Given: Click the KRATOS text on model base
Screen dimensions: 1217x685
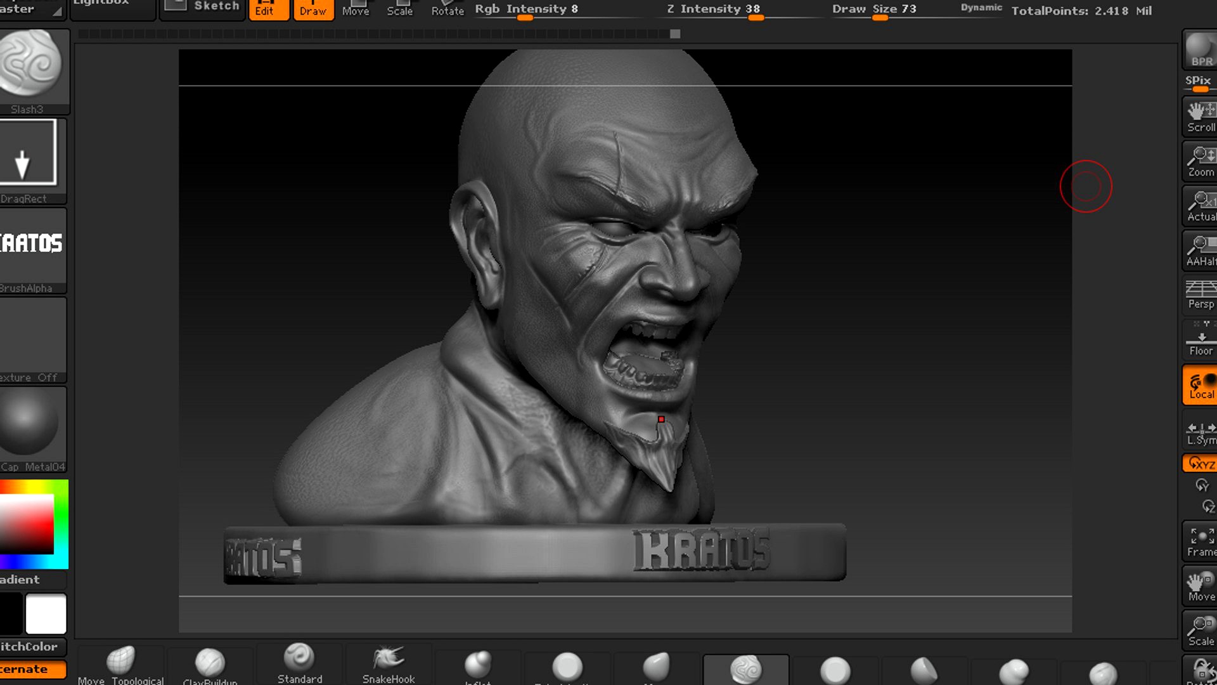Looking at the screenshot, I should click(702, 549).
